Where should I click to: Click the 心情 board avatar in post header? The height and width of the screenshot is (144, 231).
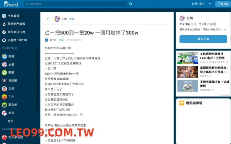click(57, 19)
